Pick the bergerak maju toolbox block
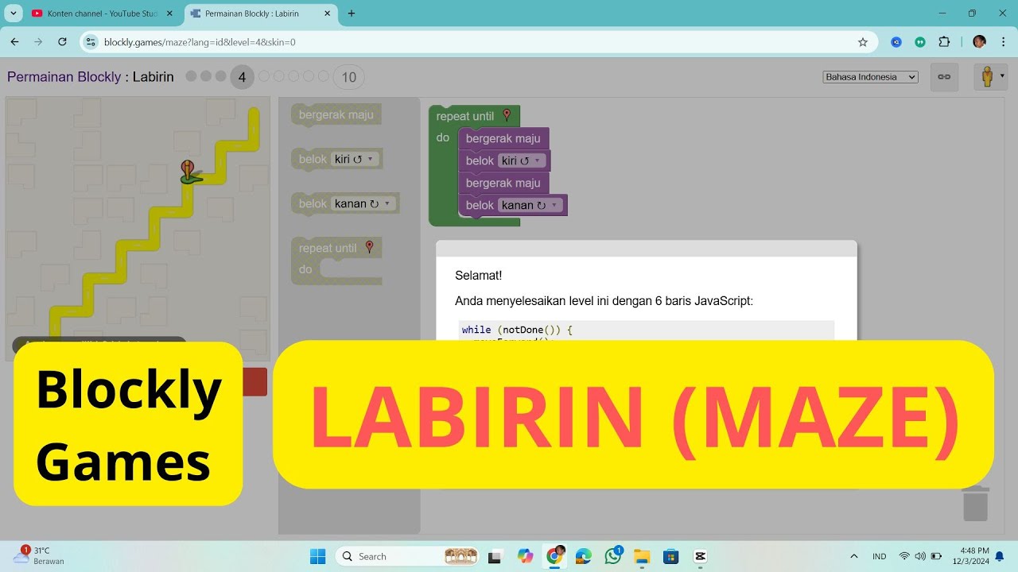The height and width of the screenshot is (572, 1018). coord(336,114)
